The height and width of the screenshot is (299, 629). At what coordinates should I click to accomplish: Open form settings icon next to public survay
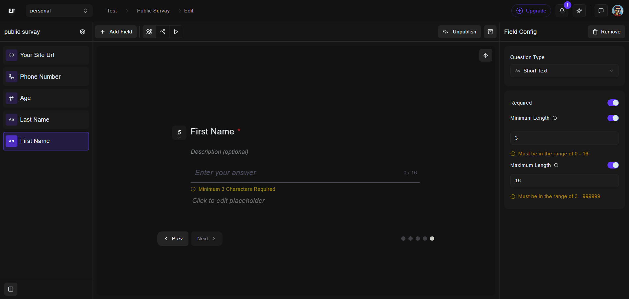click(83, 32)
